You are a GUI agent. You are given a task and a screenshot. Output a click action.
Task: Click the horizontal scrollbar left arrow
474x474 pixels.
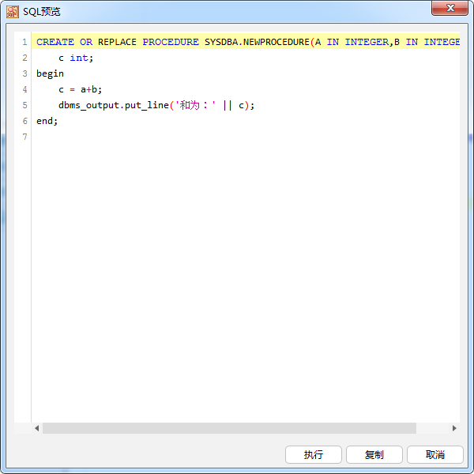(x=37, y=428)
